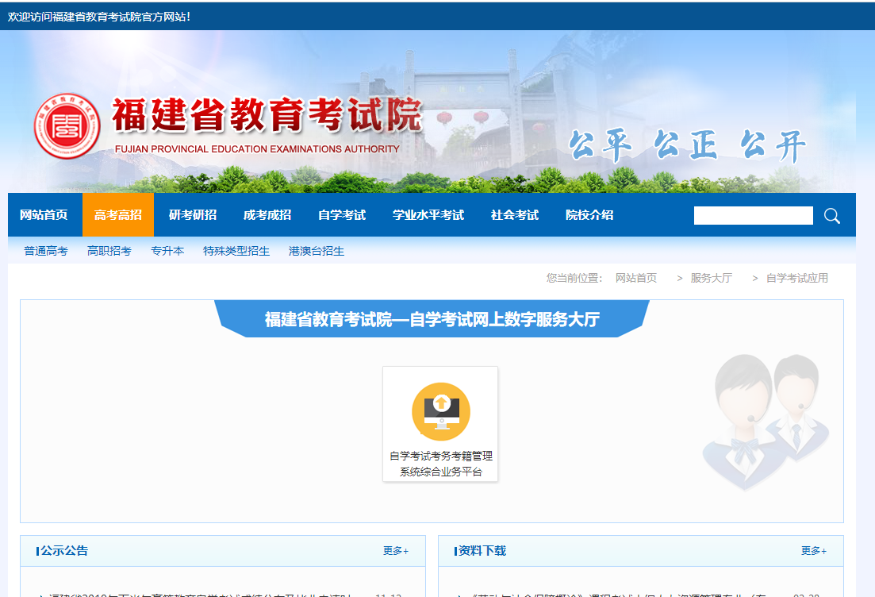
Task: Click the 资料下载 section heading
Action: tap(482, 551)
